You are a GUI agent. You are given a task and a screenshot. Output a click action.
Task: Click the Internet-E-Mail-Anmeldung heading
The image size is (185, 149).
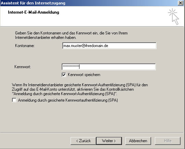tap(34, 12)
